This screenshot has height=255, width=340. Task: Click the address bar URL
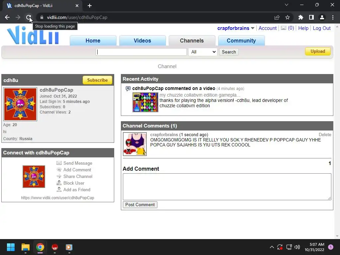(x=77, y=17)
